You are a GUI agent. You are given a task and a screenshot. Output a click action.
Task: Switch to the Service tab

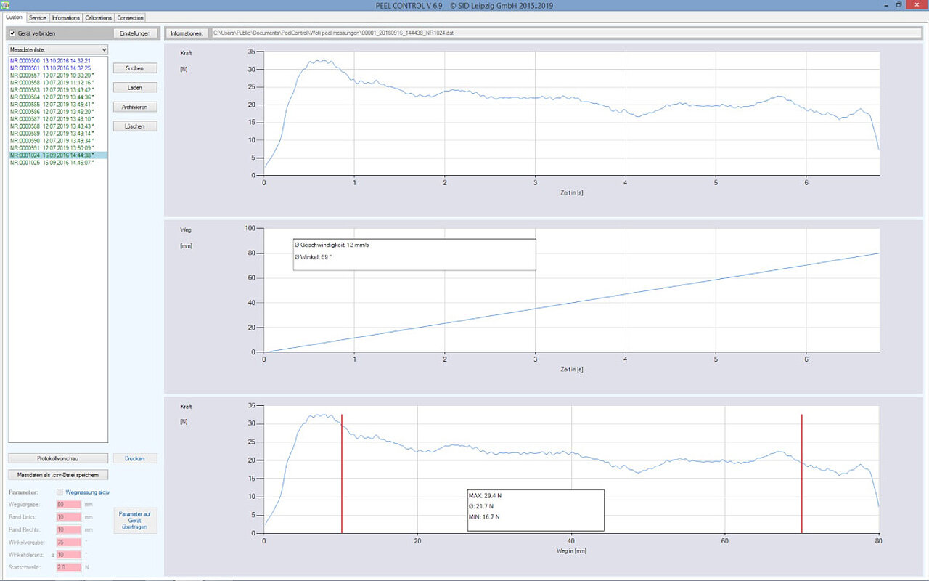point(38,17)
